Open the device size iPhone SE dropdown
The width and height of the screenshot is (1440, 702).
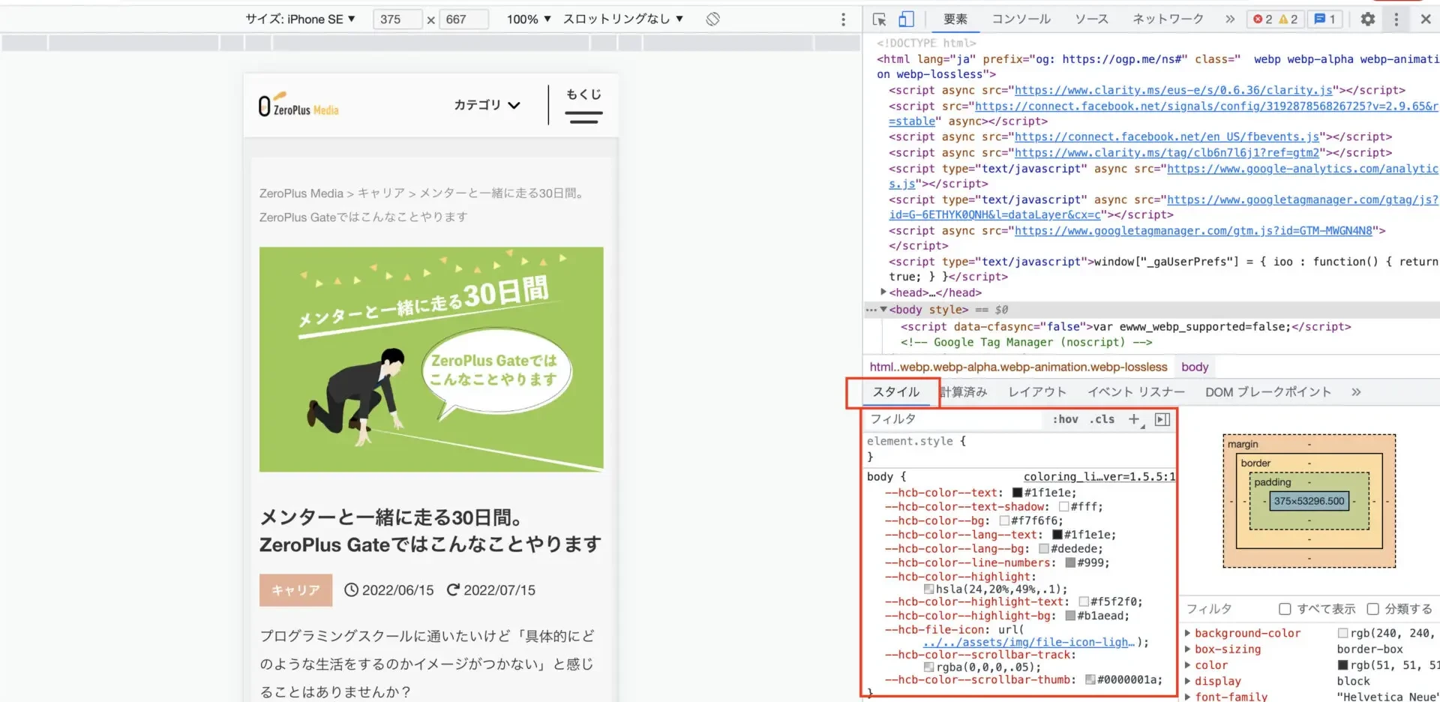click(x=300, y=19)
